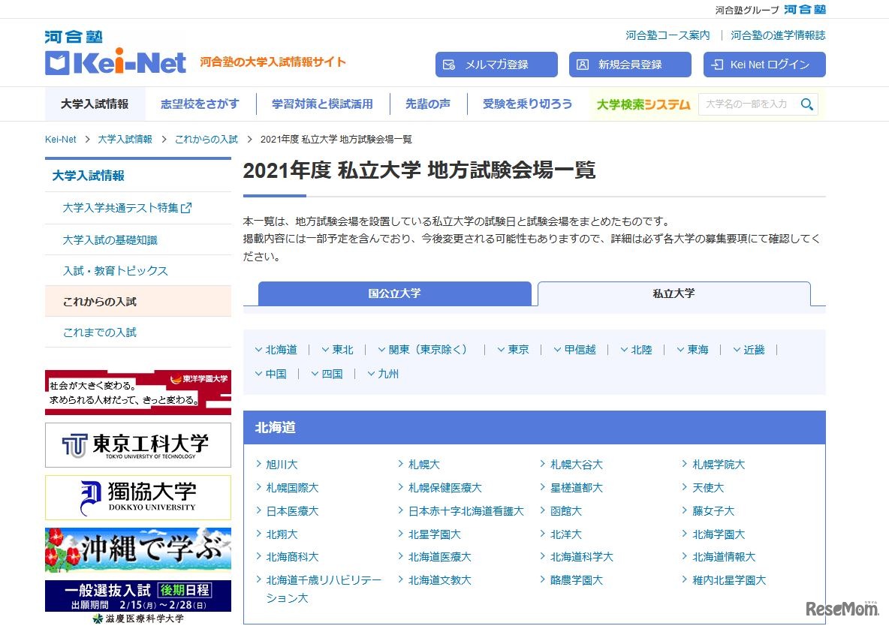This screenshot has height=626, width=889.
Task: Click the envelope icon on メルマガ登録 button
Action: pos(448,65)
